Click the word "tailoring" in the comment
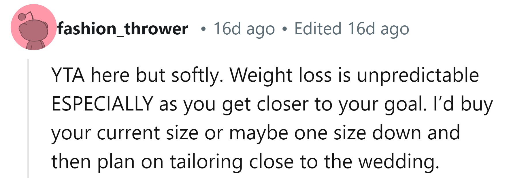Image resolution: width=509 pixels, height=178 pixels. pos(206,162)
